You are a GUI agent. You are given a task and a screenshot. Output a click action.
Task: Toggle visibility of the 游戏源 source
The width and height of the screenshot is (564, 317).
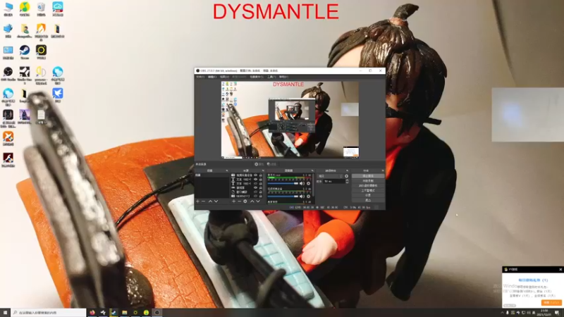tap(255, 187)
